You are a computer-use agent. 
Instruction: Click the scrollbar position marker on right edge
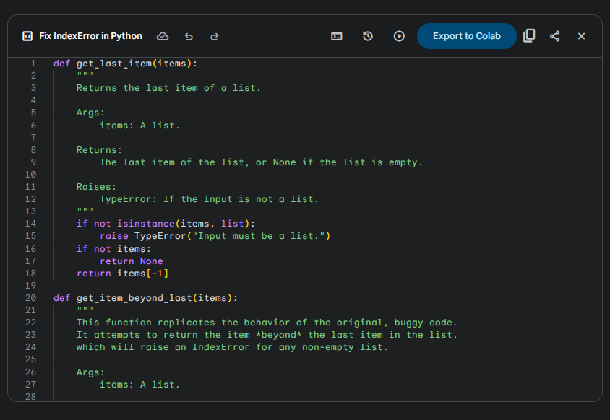pos(597,318)
